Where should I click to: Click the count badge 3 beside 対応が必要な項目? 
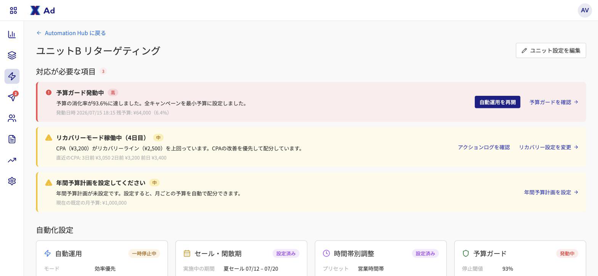tap(103, 71)
